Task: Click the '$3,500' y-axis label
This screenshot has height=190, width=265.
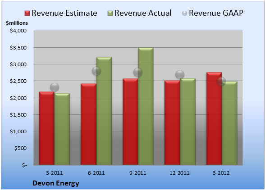Action: click(x=18, y=48)
